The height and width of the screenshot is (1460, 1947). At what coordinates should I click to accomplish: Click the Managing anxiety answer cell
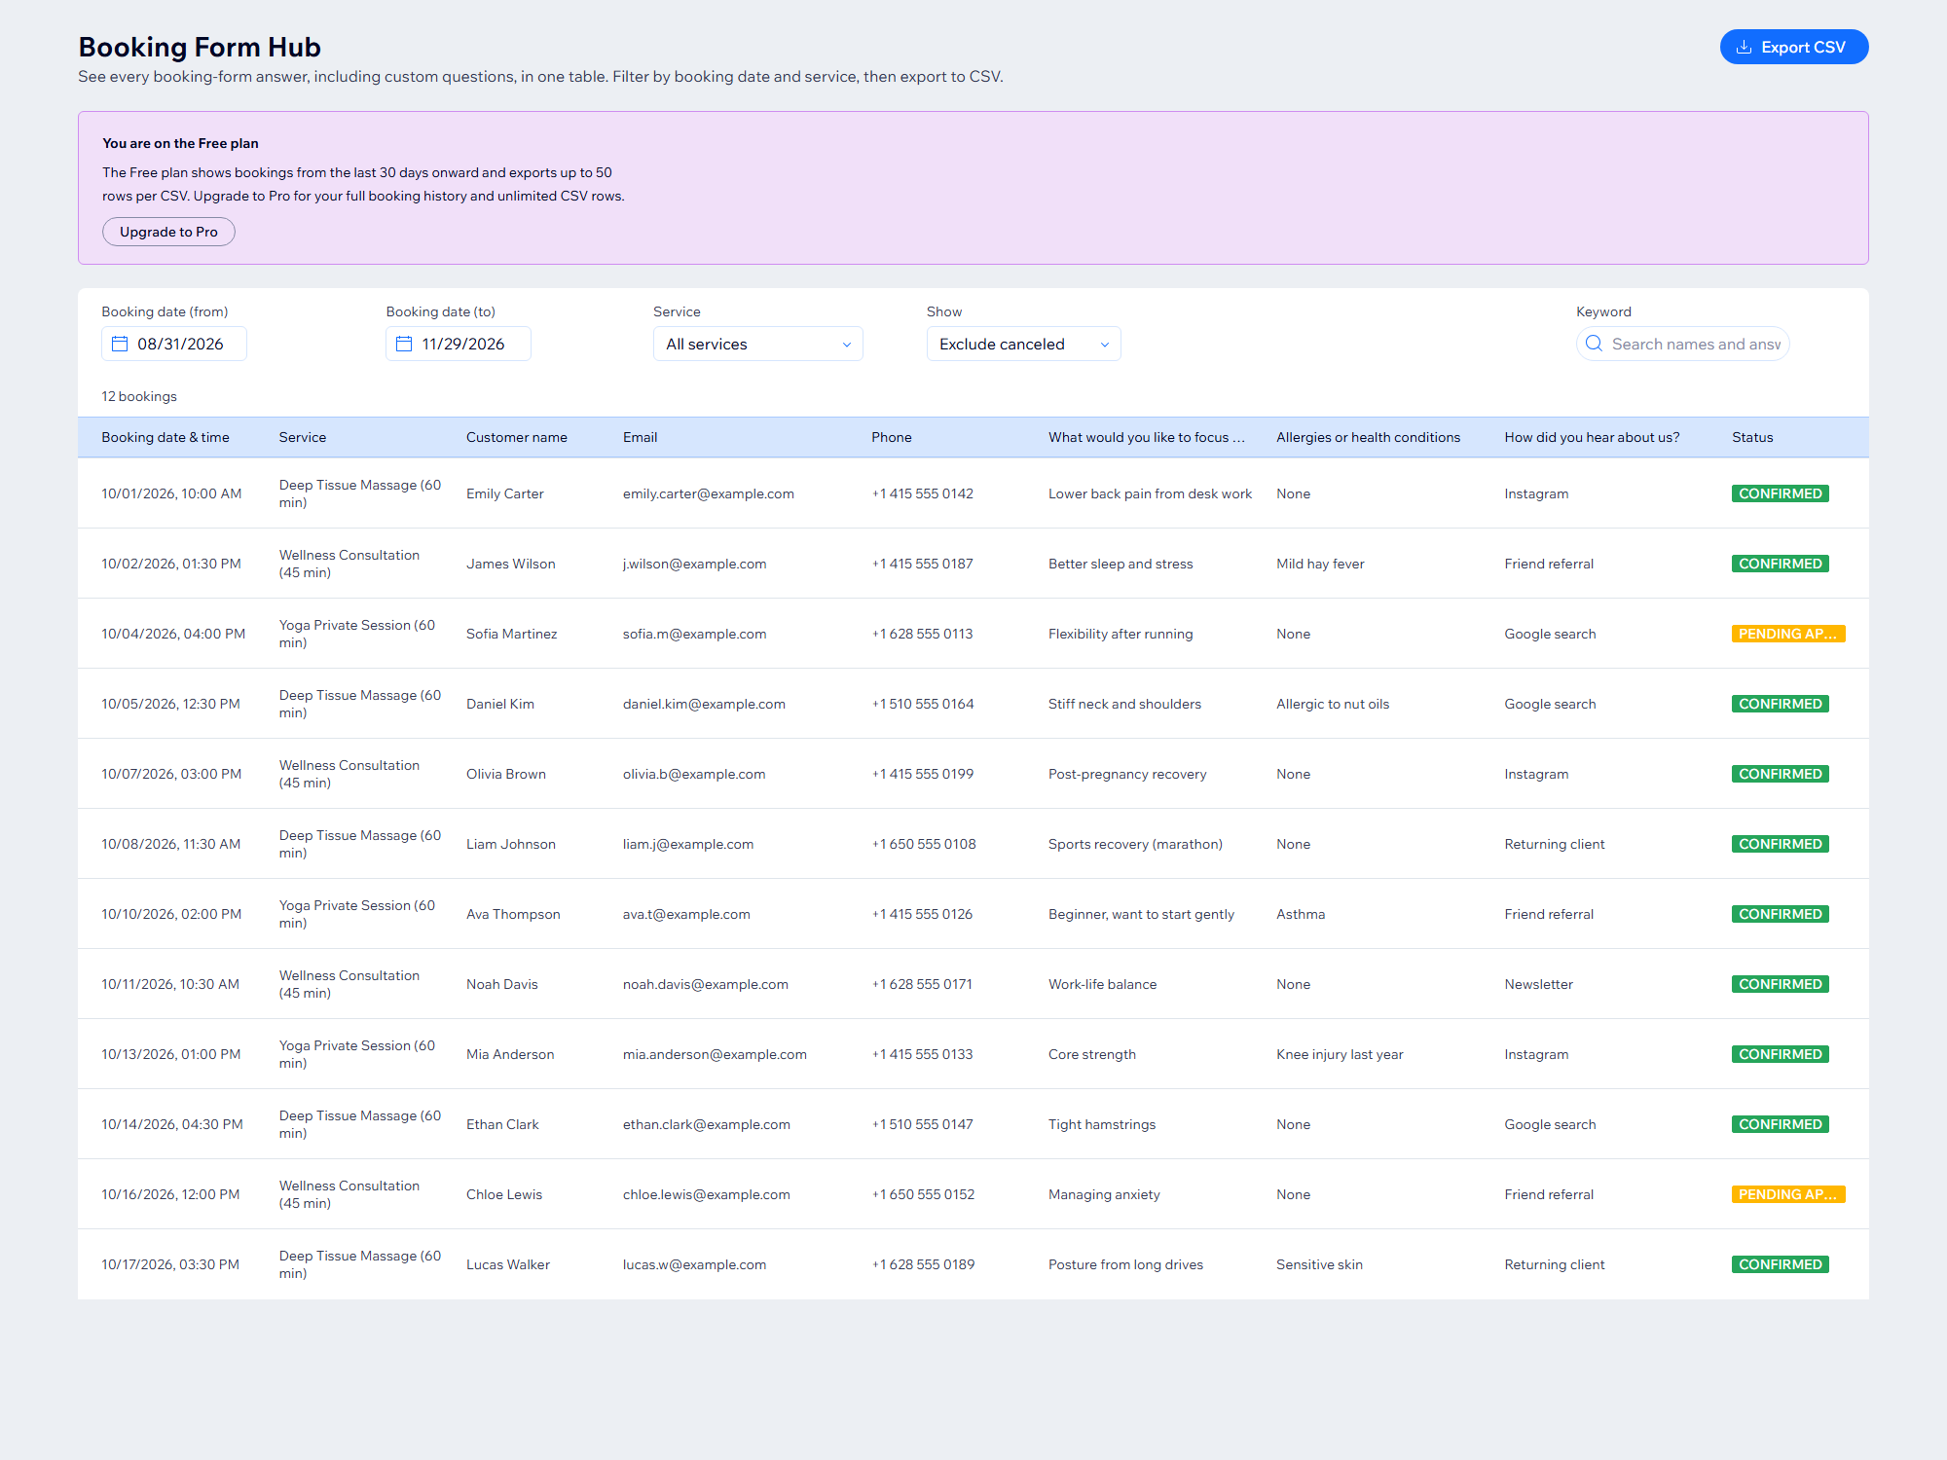pyautogui.click(x=1103, y=1194)
